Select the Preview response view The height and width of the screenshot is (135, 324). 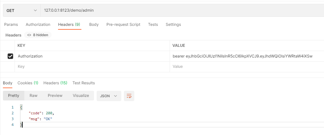coord(55,96)
